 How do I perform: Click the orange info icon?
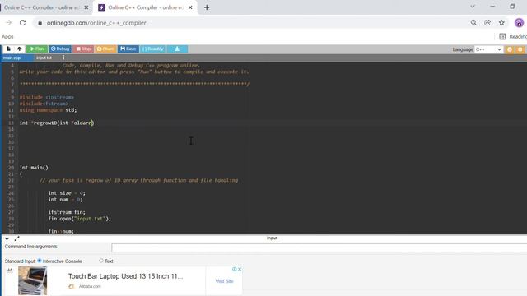pyautogui.click(x=510, y=49)
